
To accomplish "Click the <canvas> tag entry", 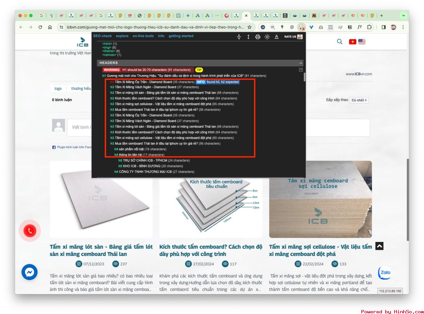I will click(112, 55).
